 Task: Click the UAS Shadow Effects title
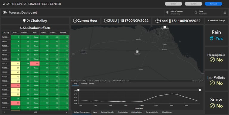point(35,28)
